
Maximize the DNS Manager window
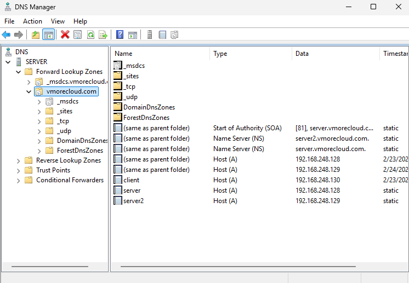[x=373, y=7]
